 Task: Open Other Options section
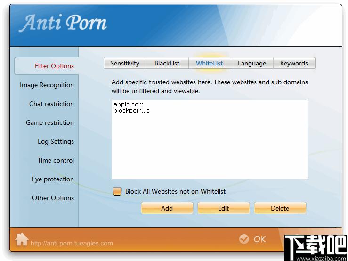click(53, 198)
